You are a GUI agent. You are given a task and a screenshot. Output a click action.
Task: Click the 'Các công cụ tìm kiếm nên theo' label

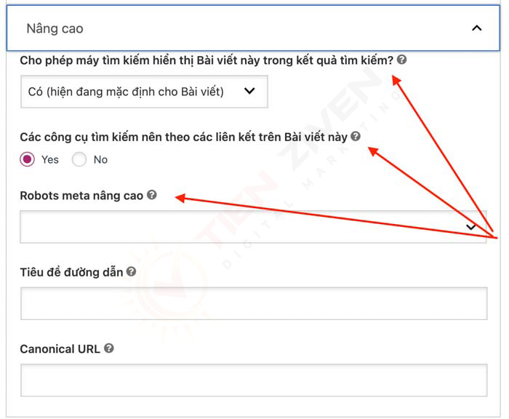tap(184, 137)
